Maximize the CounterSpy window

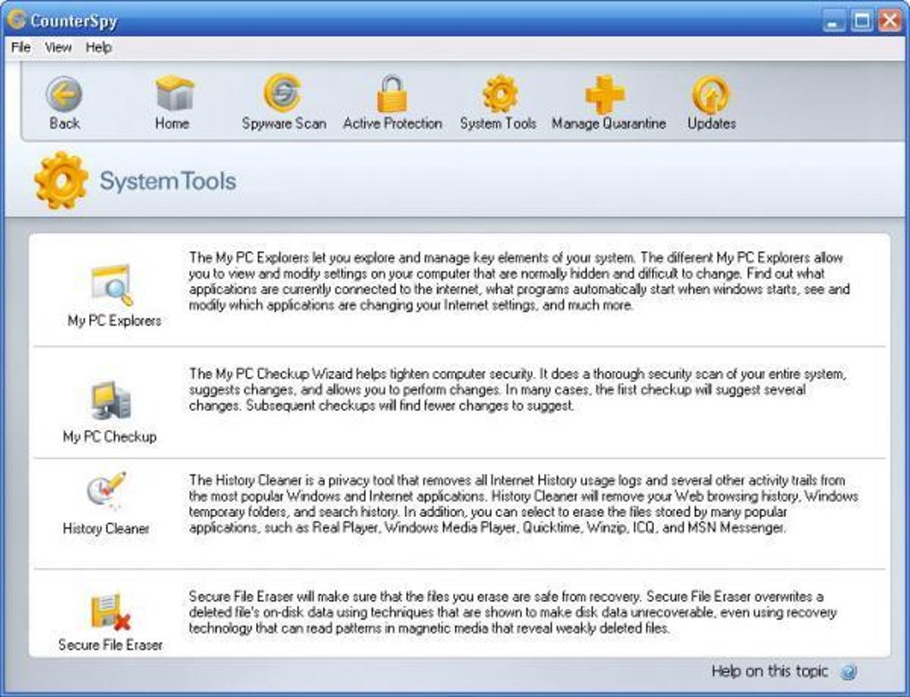pyautogui.click(x=862, y=21)
